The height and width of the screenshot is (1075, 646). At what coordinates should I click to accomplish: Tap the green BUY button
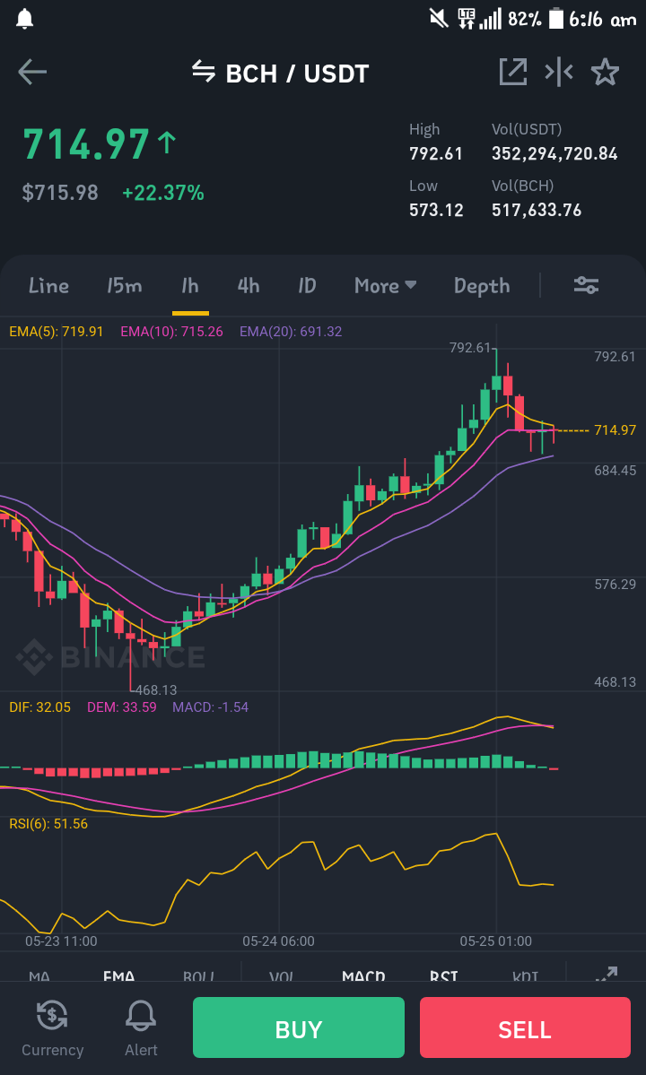(x=298, y=1027)
